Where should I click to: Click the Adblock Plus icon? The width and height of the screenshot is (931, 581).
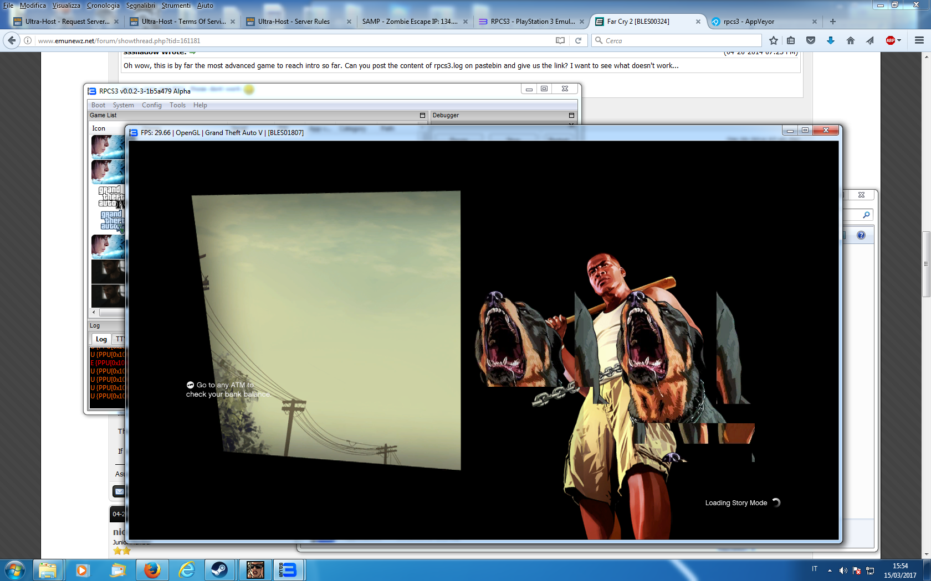click(891, 40)
